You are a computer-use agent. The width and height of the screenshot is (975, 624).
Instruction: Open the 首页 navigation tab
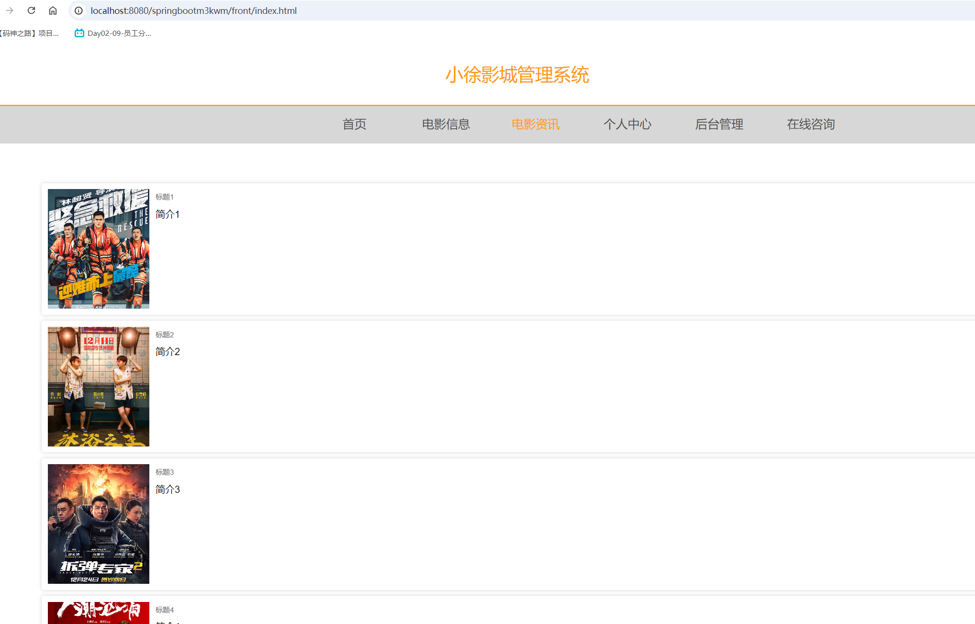(354, 124)
